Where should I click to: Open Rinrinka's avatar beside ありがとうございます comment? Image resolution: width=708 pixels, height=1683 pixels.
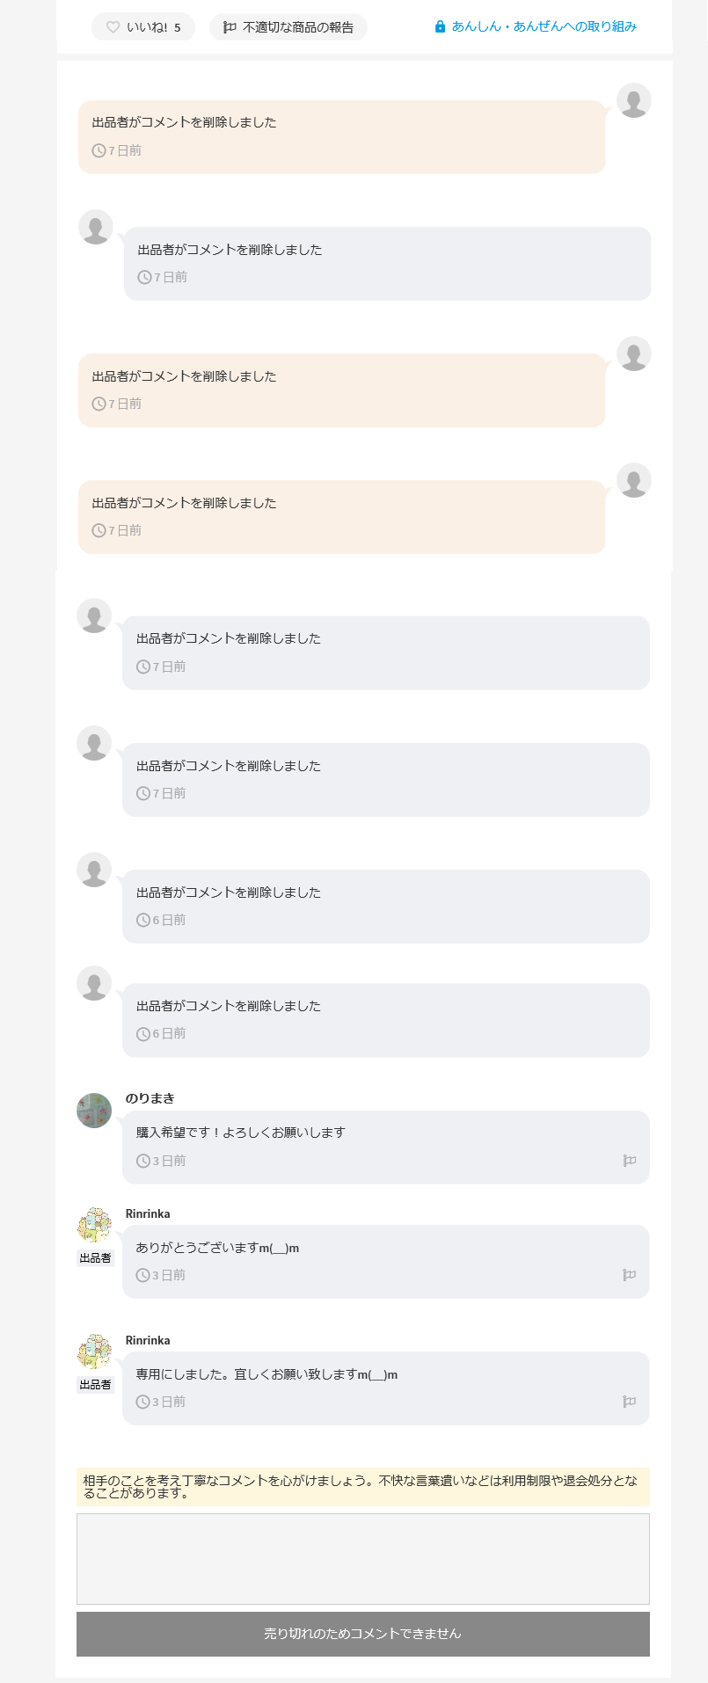coord(94,1225)
